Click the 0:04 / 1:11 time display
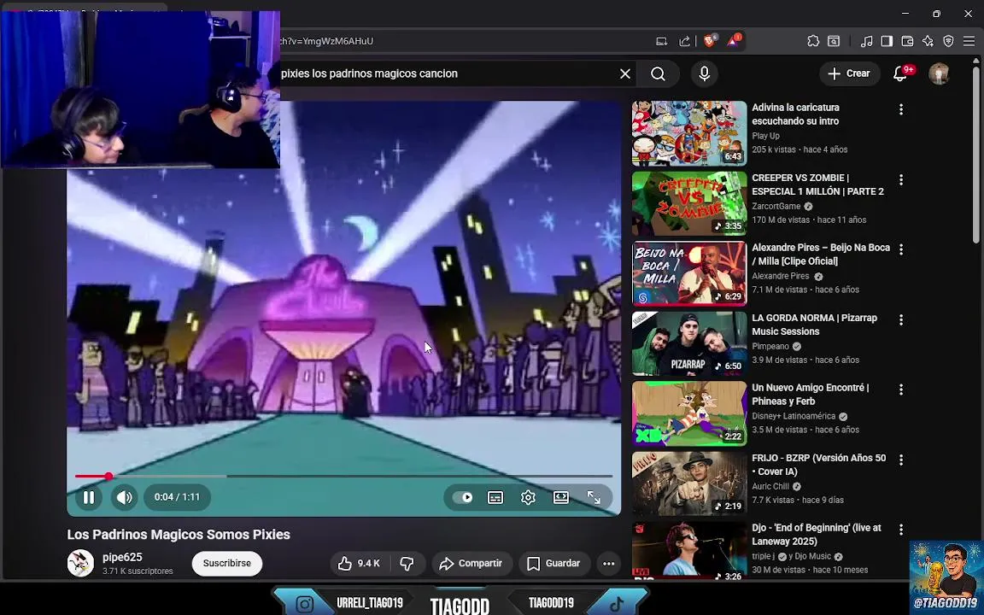This screenshot has height=615, width=984. click(177, 497)
